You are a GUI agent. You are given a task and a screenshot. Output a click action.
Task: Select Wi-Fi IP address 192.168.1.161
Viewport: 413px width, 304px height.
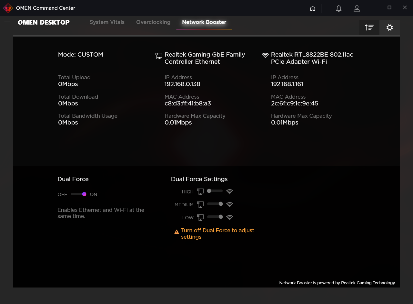coord(287,84)
